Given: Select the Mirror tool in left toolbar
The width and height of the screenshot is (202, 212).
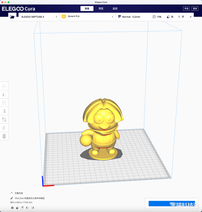Looking at the screenshot, I should pyautogui.click(x=4, y=111).
